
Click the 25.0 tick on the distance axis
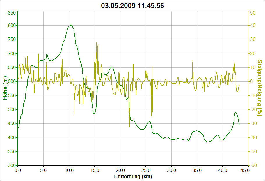(x=146, y=171)
